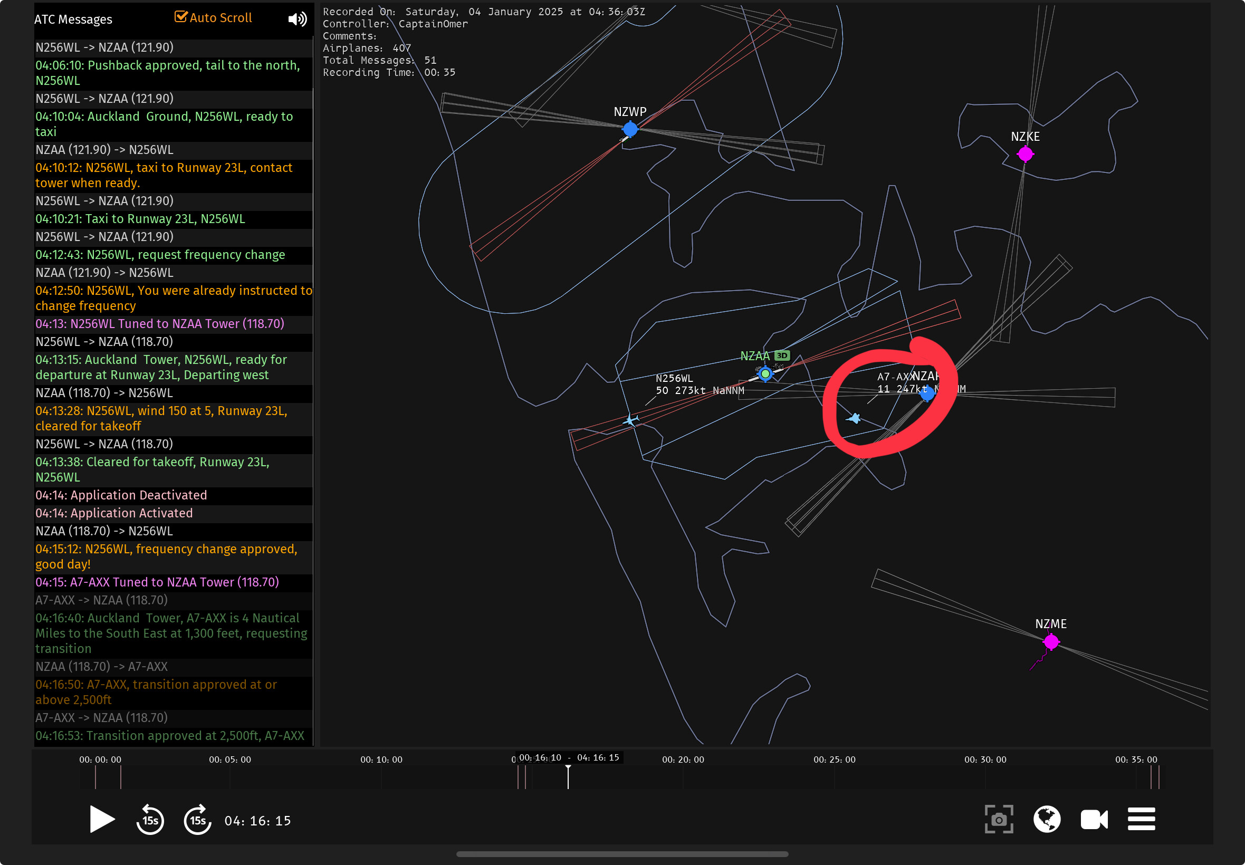Select the NZWP airport marker
Viewport: 1245px width, 865px height.
pos(630,129)
